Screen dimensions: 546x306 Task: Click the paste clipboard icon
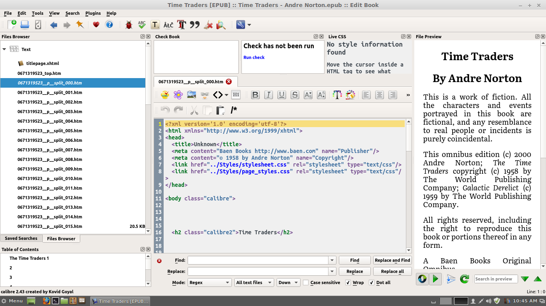tap(220, 110)
